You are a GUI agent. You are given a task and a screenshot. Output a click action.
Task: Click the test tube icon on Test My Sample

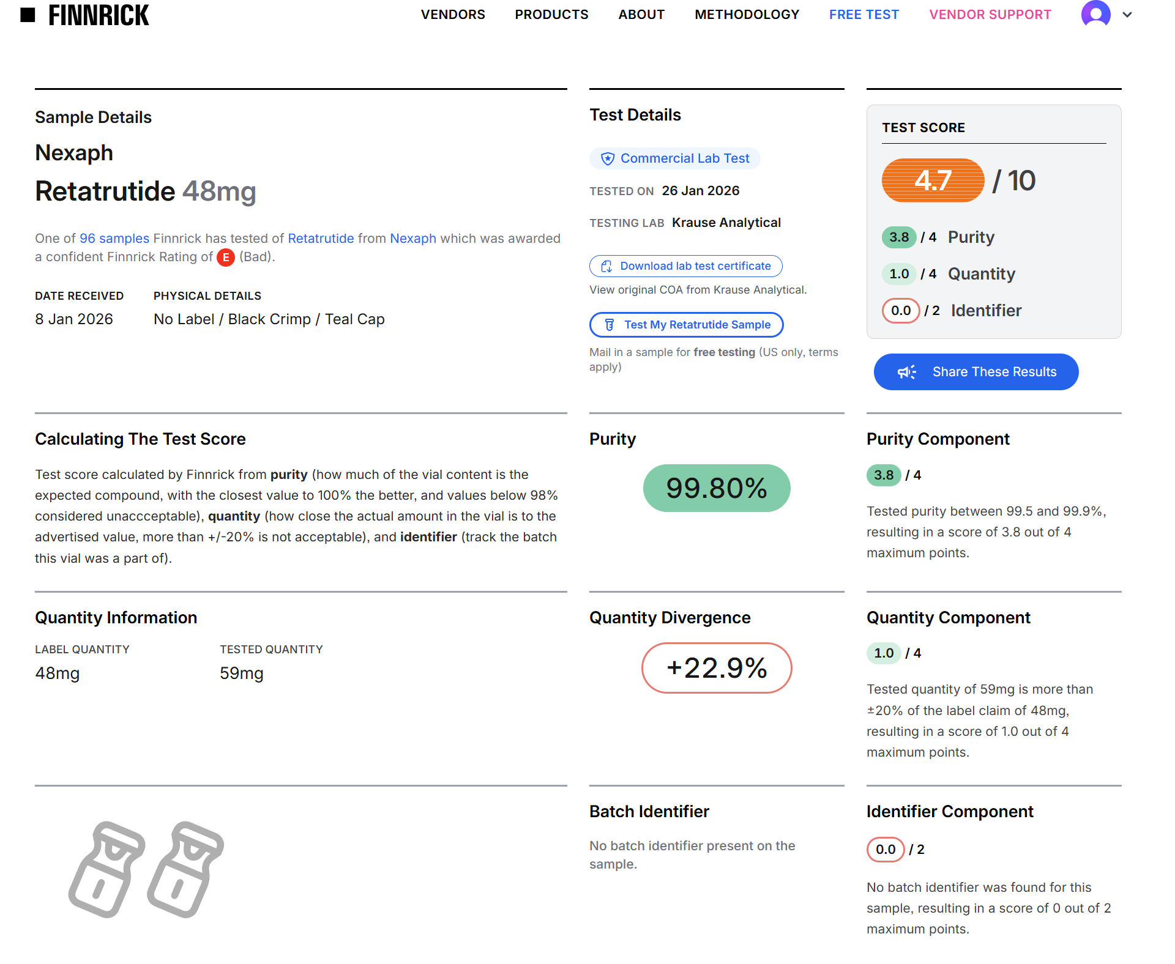click(x=609, y=325)
